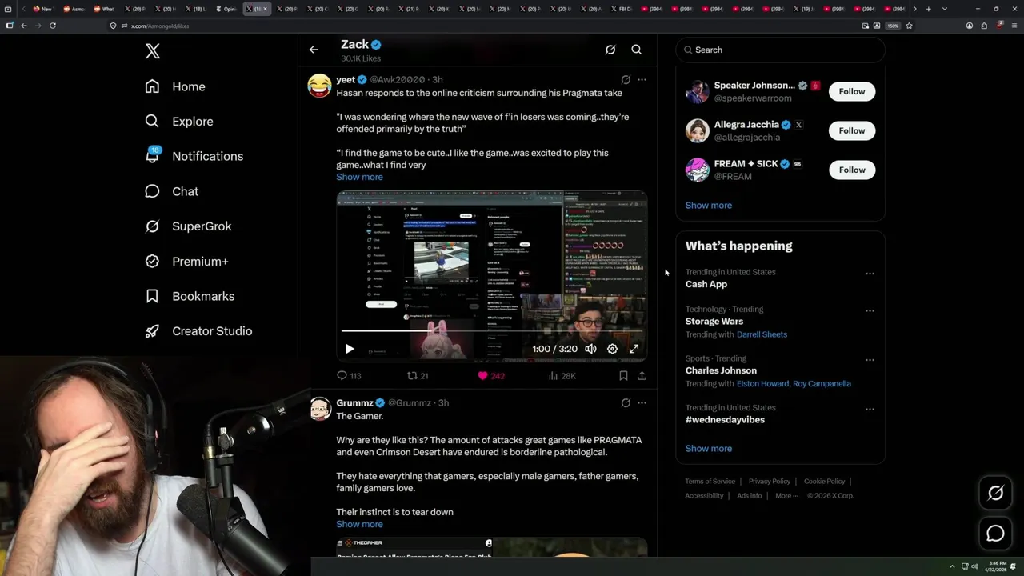
Task: Mute the video audio
Action: 590,349
